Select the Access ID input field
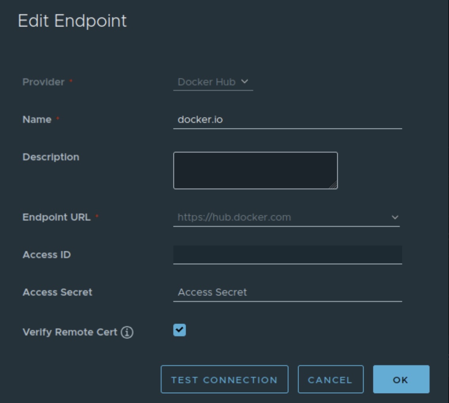Screen dimensions: 449x403 click(x=287, y=254)
